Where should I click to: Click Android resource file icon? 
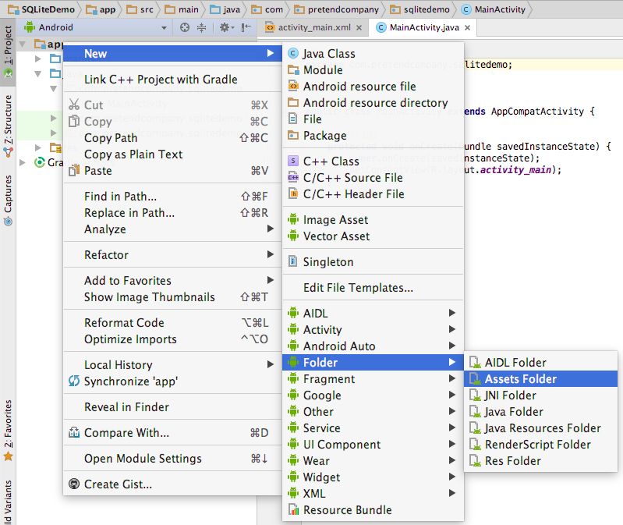(x=293, y=87)
